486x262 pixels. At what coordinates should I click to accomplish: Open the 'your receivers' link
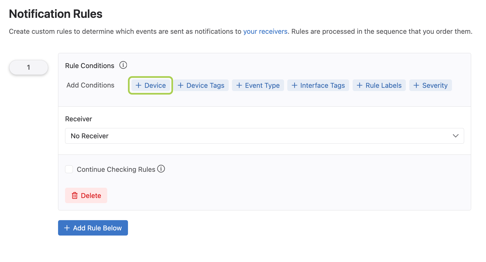(x=265, y=32)
